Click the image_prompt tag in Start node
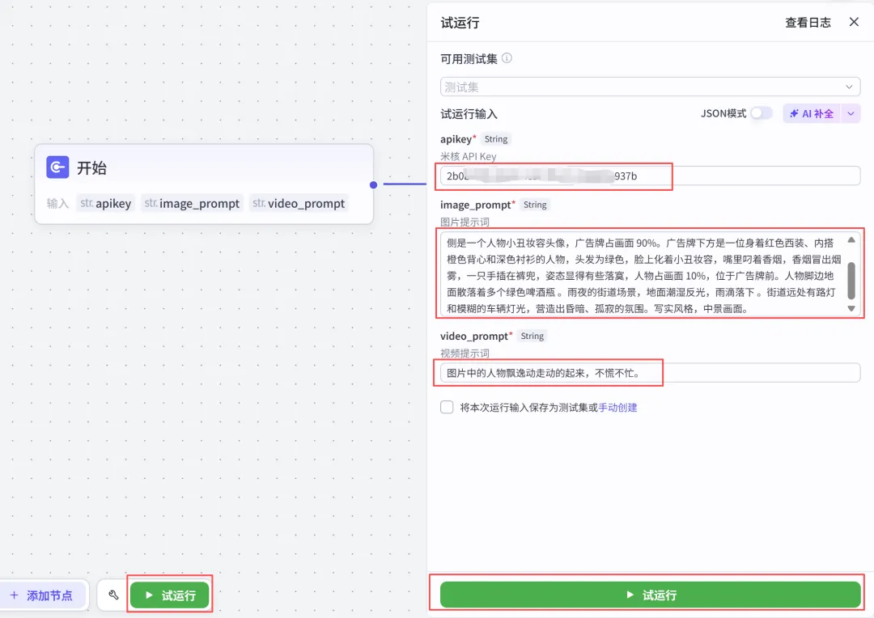874x618 pixels. pos(192,203)
